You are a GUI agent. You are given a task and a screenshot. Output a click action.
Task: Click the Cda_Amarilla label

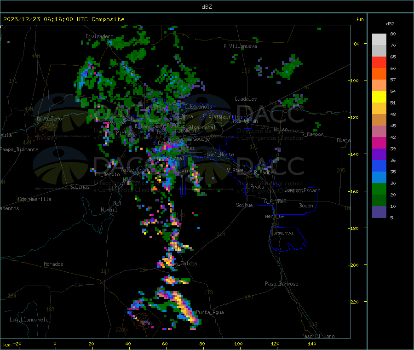pyautogui.click(x=34, y=199)
